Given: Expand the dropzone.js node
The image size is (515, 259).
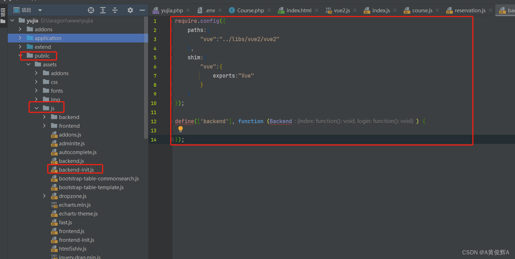Looking at the screenshot, I should [44, 196].
